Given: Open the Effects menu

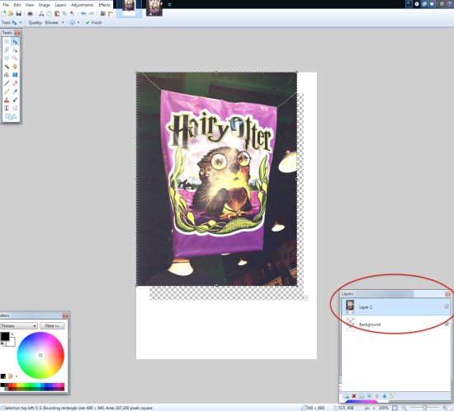Looking at the screenshot, I should point(104,5).
